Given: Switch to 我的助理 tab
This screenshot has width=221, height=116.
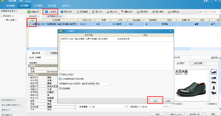Looking at the screenshot, I should (x=10, y=6).
